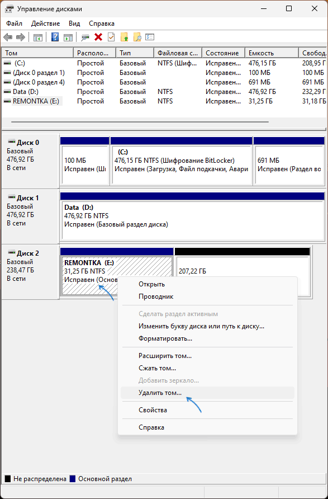Click the disk icon next to Диск 0

pos(12,142)
